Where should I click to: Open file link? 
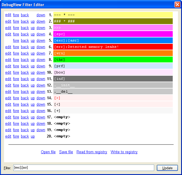[x=48, y=152]
